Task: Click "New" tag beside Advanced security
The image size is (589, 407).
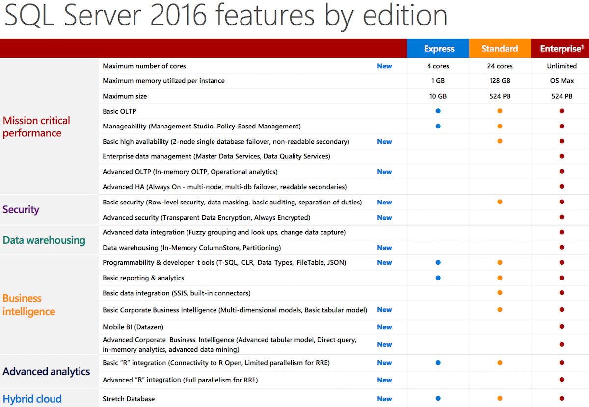Action: [384, 217]
